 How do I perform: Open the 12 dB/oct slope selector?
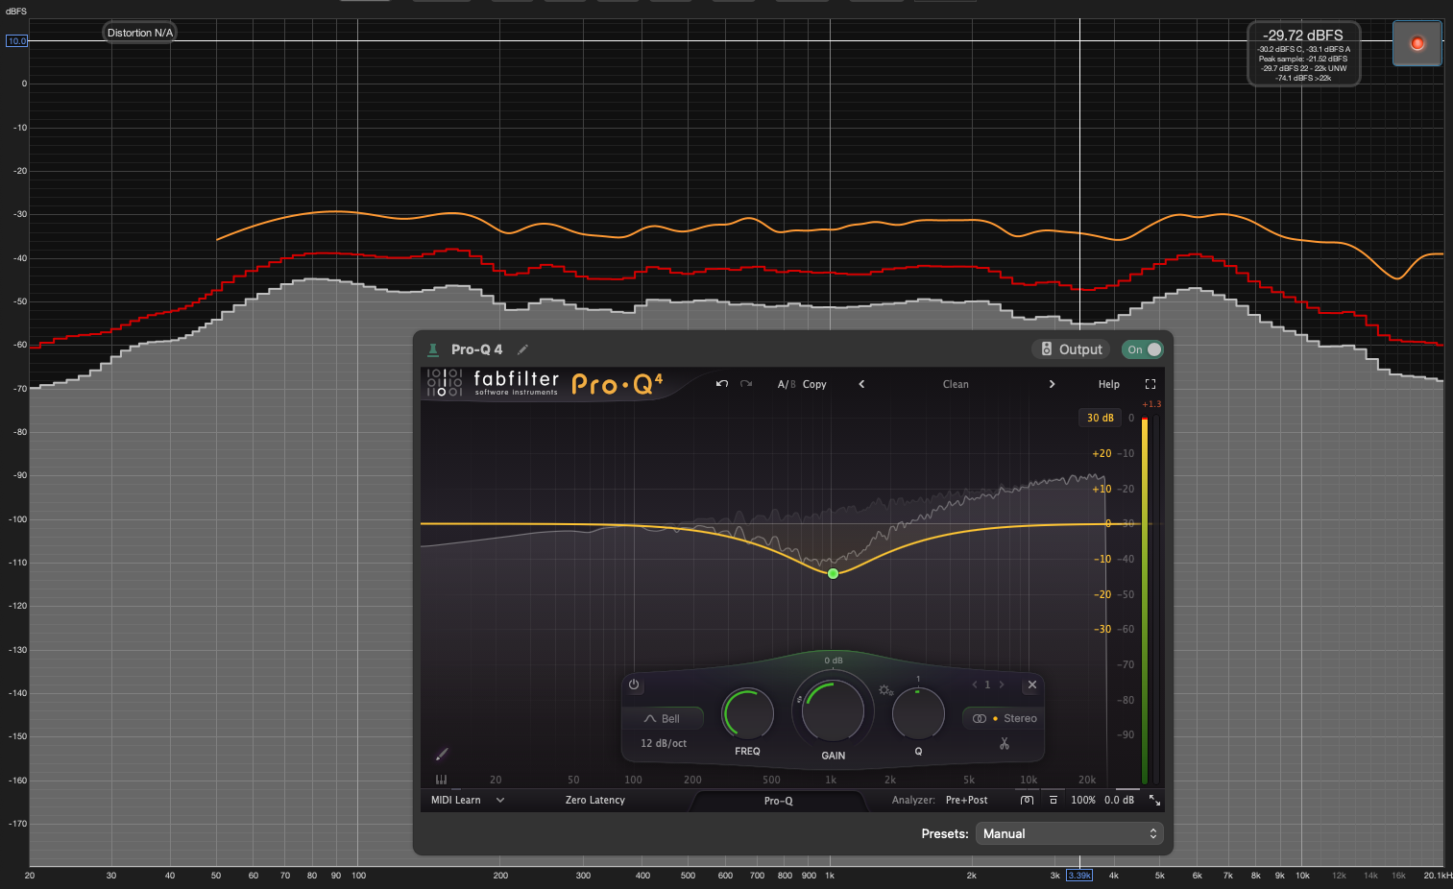664,743
